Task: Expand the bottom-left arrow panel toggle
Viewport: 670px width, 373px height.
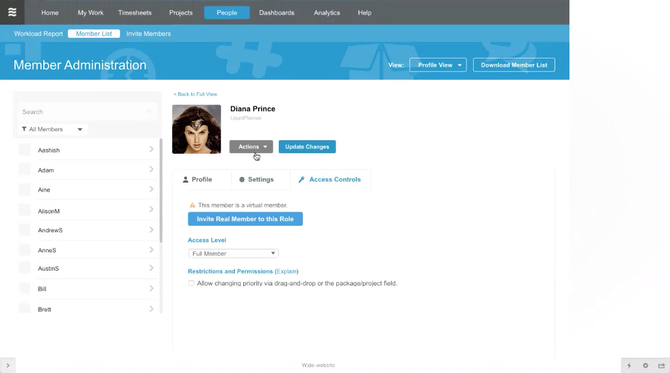Action: (x=8, y=366)
